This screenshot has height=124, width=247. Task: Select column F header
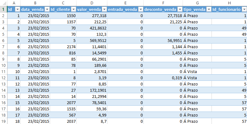point(163,3)
